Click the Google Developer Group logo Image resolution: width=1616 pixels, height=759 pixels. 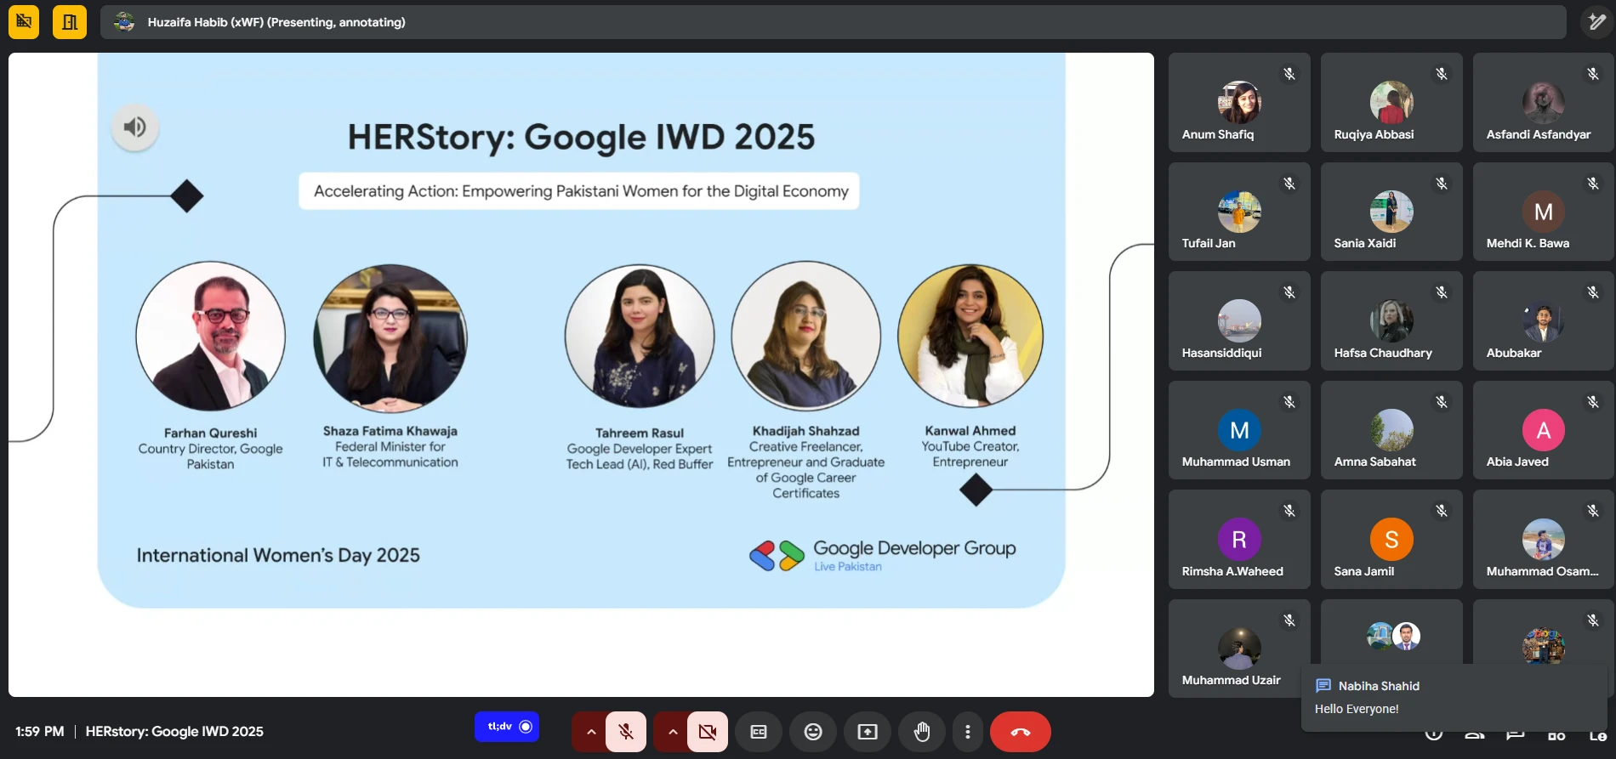[883, 555]
